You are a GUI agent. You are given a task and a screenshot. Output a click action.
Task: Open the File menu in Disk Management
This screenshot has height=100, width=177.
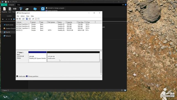(x=18, y=16)
